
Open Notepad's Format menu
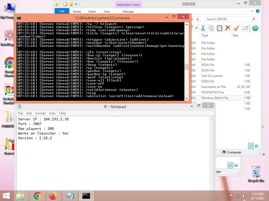[x=40, y=113]
